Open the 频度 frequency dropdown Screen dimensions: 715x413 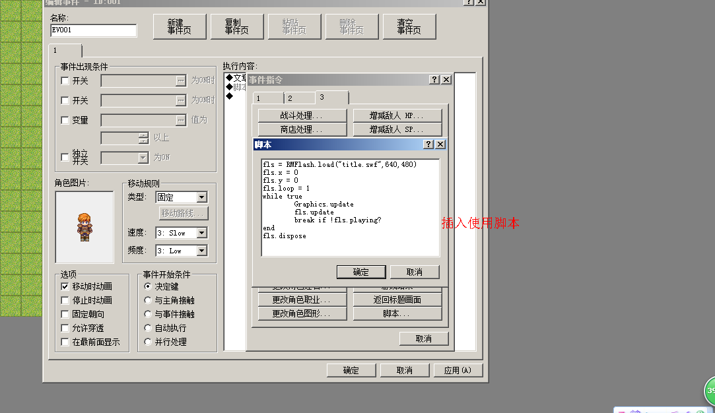click(201, 251)
